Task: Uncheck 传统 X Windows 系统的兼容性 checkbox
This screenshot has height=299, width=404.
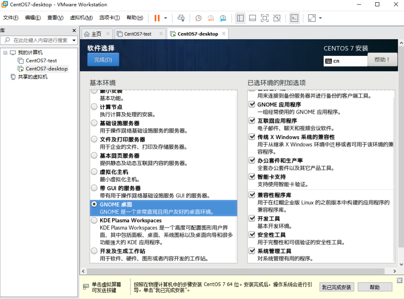Action: tap(252, 137)
